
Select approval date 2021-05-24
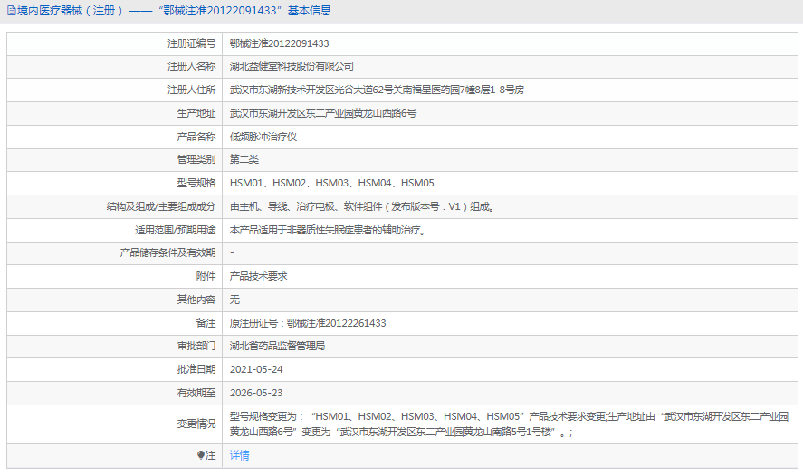pyautogui.click(x=256, y=369)
